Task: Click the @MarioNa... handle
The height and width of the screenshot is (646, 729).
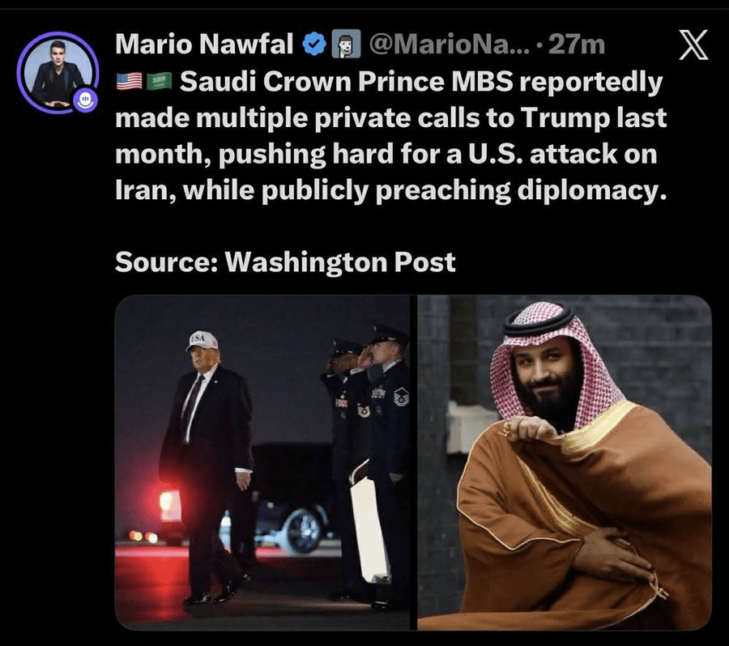Action: [x=449, y=45]
